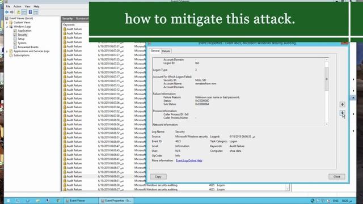Screen dimensions: 363x204
Task: Click the ENG language indicator in tray
Action: (x=335, y=201)
